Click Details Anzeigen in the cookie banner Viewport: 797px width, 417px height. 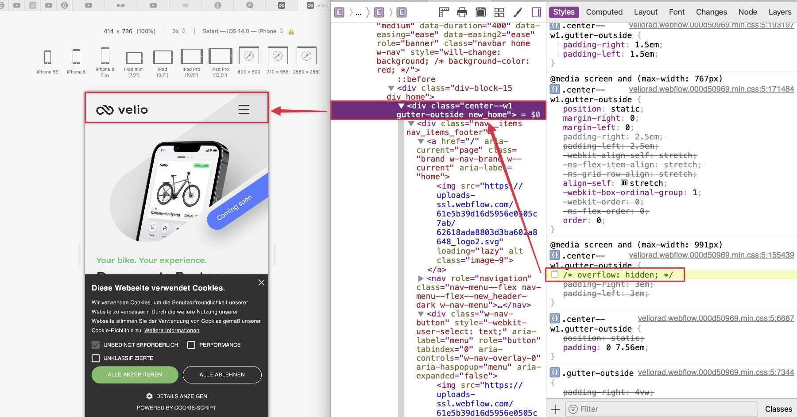(x=182, y=396)
